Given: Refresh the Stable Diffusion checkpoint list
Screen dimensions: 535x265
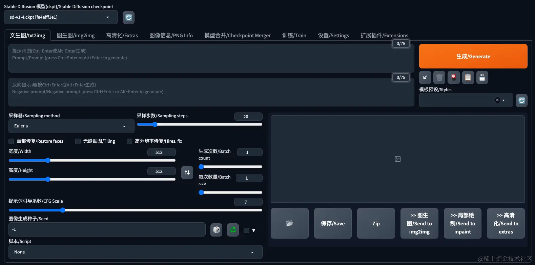Looking at the screenshot, I should (128, 18).
